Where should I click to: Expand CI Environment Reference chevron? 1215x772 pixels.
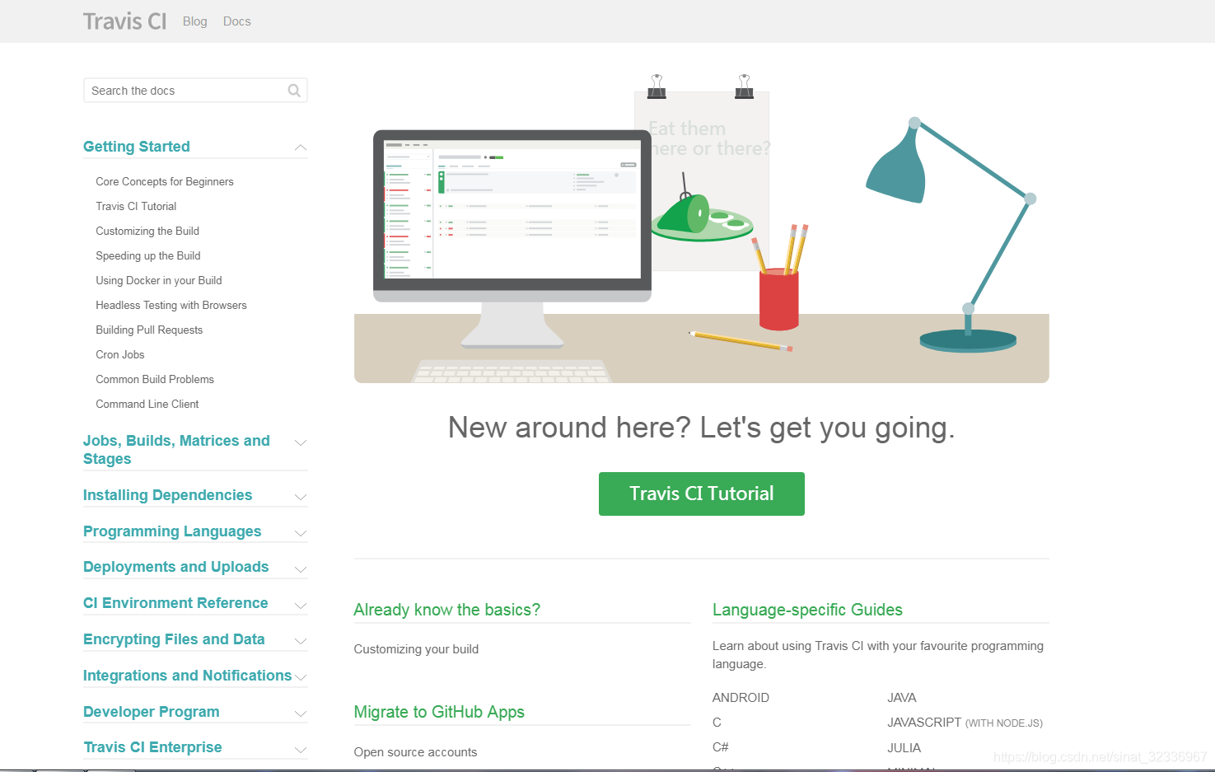[x=301, y=606]
